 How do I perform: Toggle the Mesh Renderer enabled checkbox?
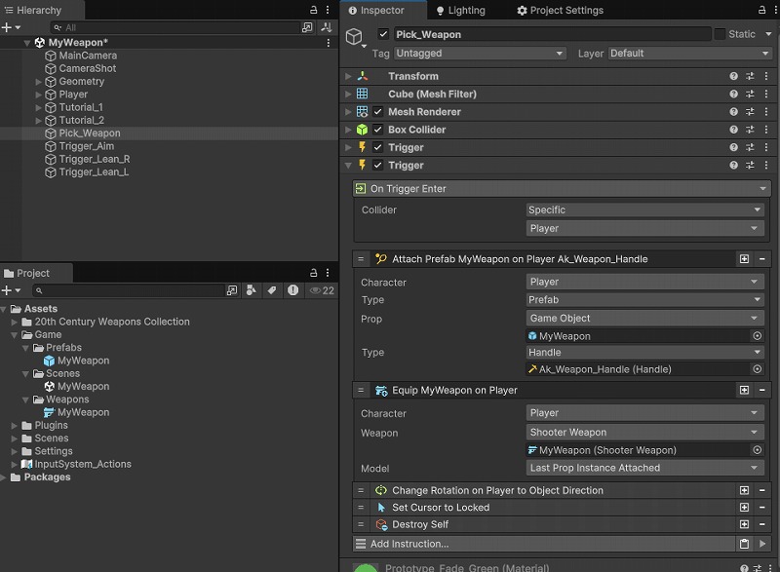[378, 112]
